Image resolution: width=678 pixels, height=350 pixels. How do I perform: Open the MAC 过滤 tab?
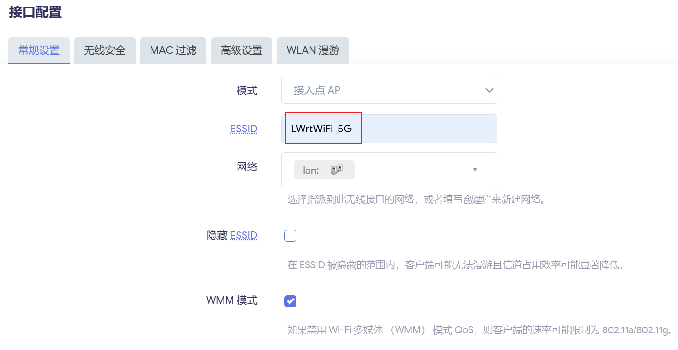(x=173, y=50)
